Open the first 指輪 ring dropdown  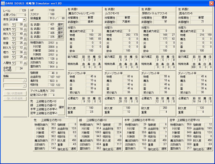[x=24, y=80]
